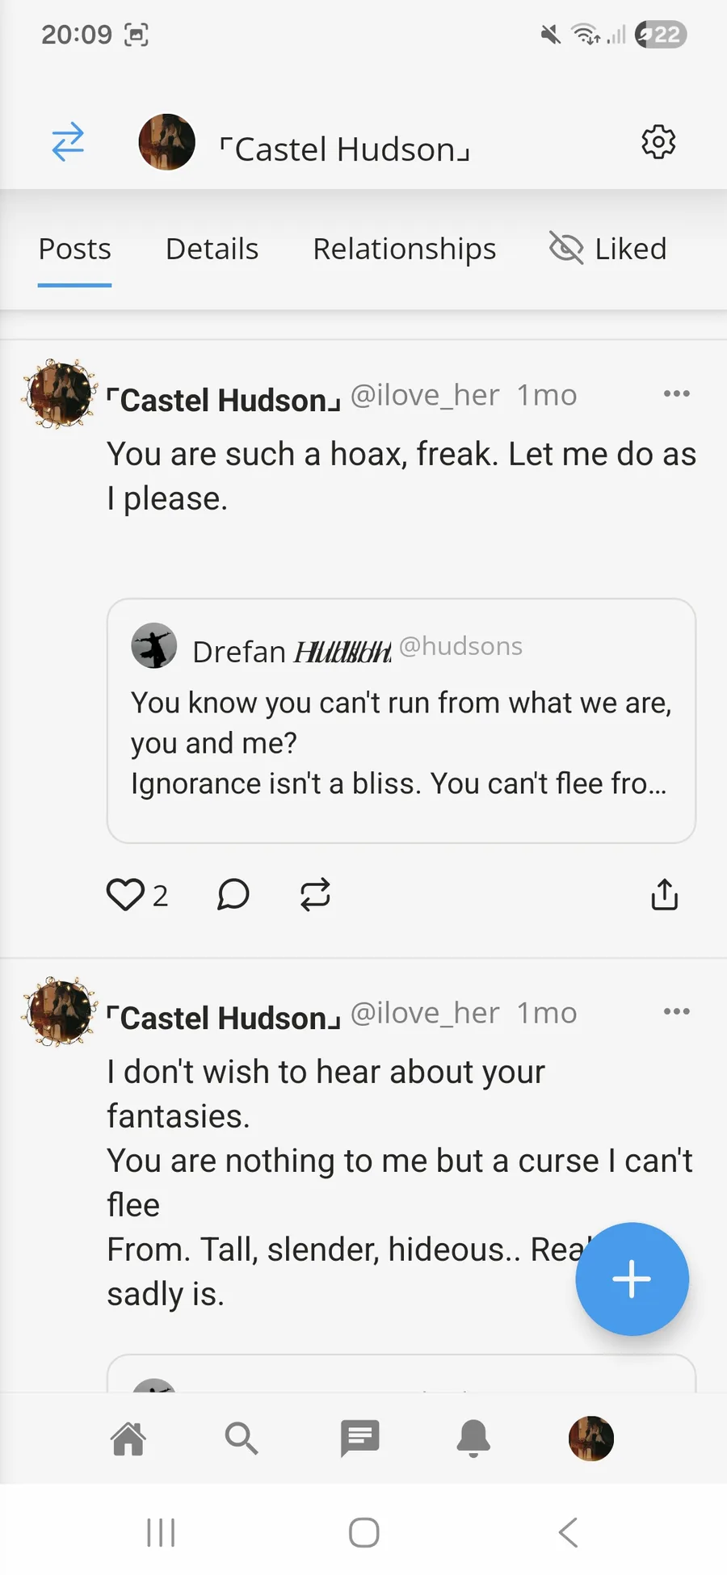Open the messages chat icon

click(x=359, y=1438)
